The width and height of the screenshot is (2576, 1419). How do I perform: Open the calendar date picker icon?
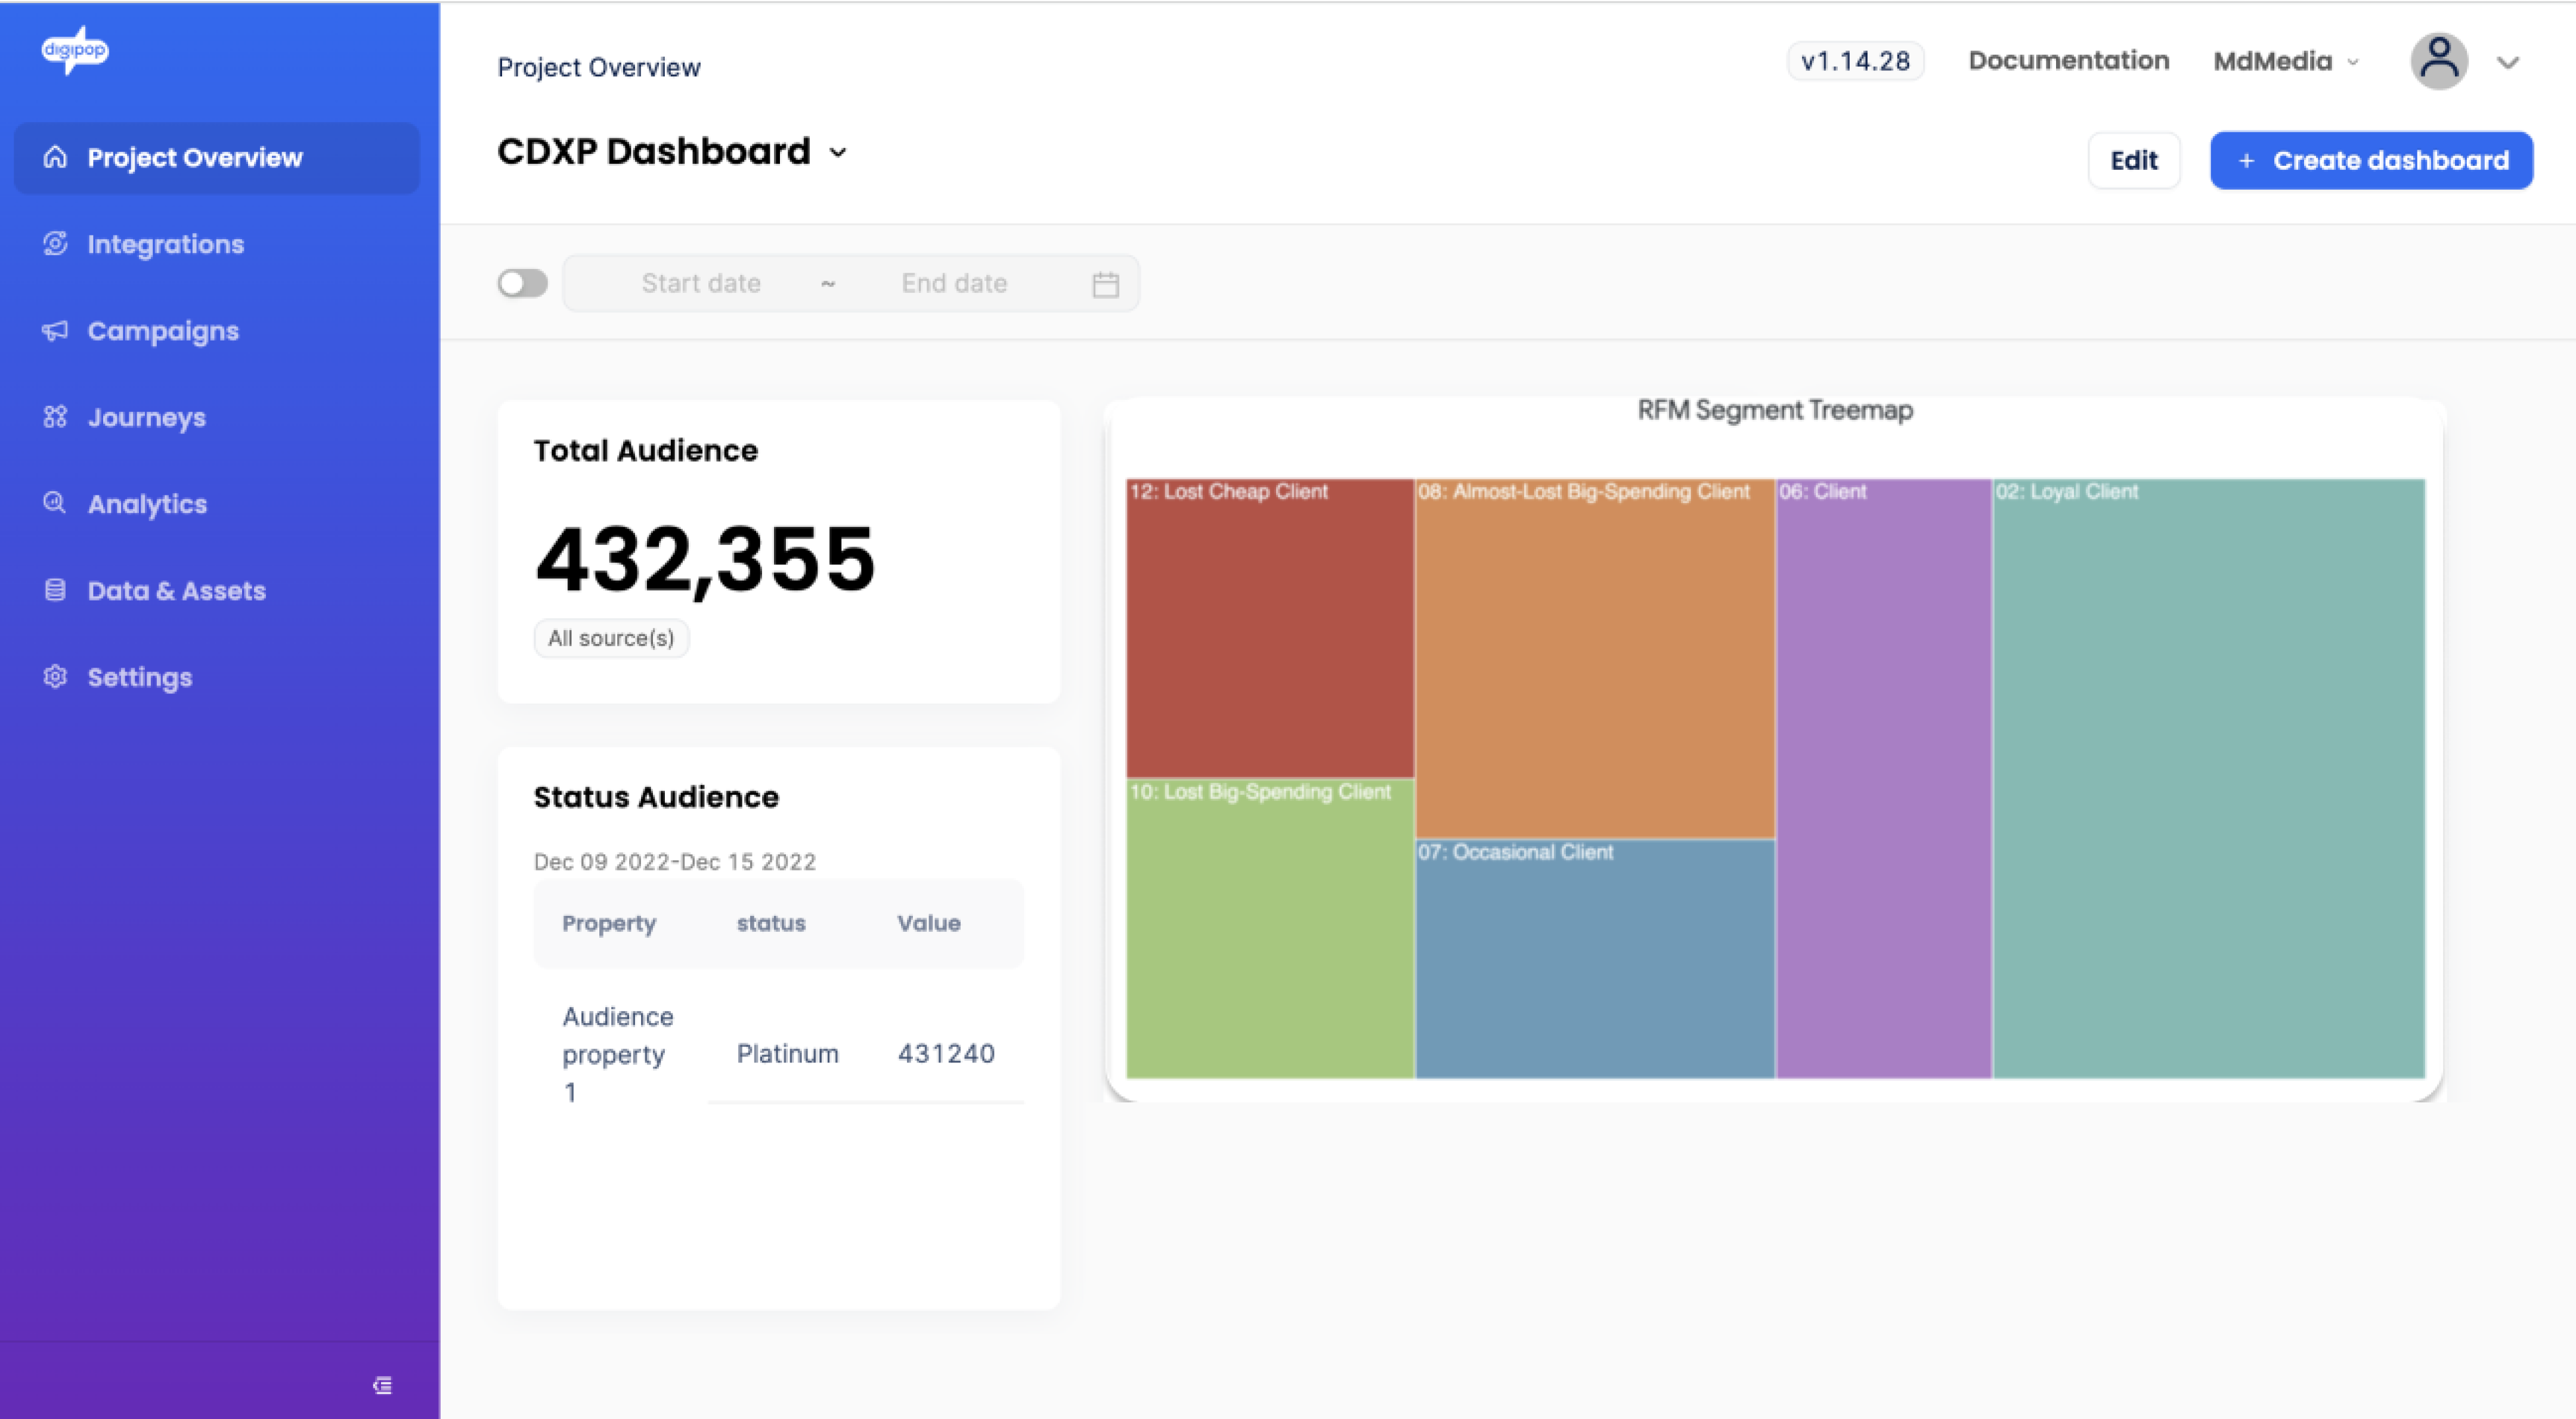pyautogui.click(x=1105, y=284)
